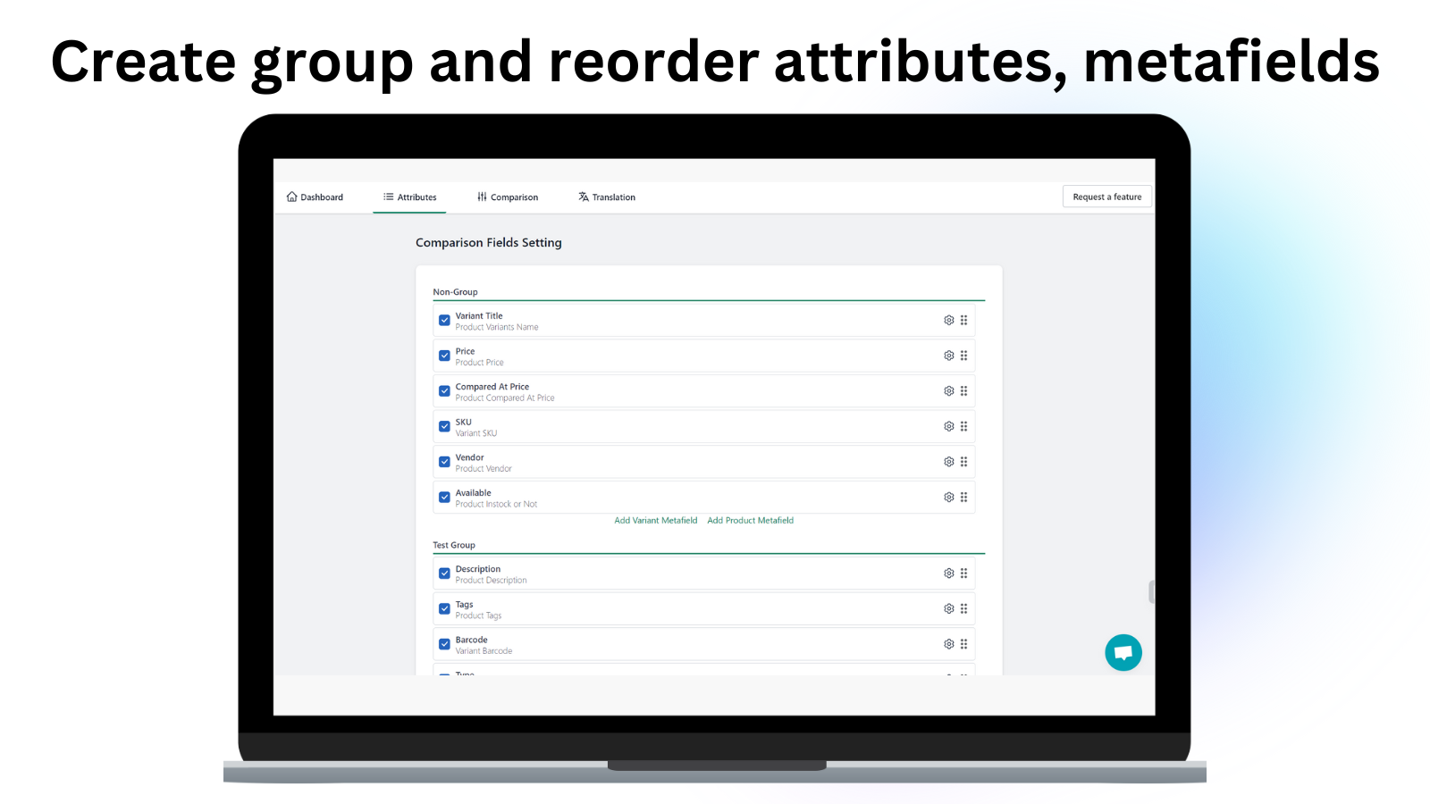Open settings gear for Description attribute

(948, 573)
